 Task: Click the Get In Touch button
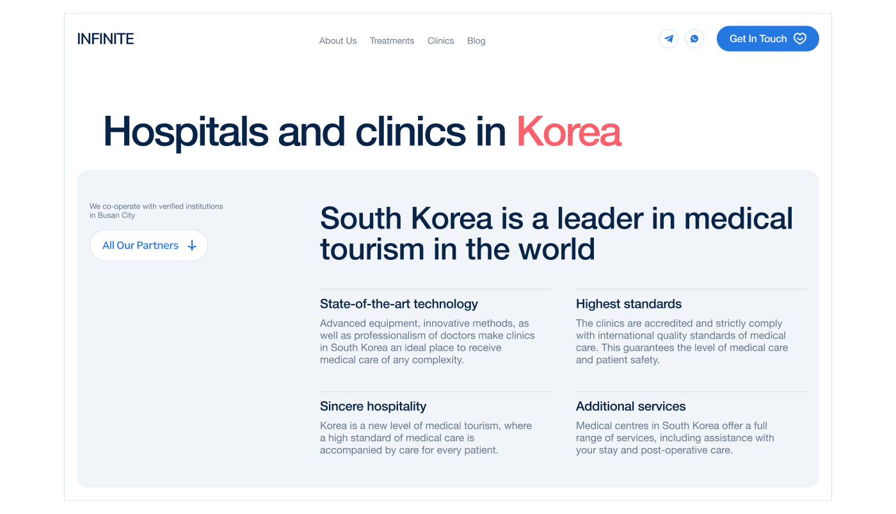click(768, 38)
